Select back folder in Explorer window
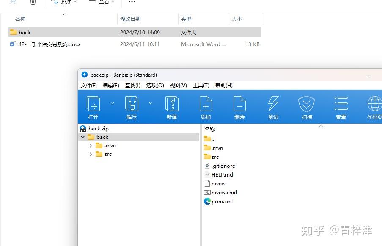Image resolution: width=382 pixels, height=246 pixels. pos(135,33)
